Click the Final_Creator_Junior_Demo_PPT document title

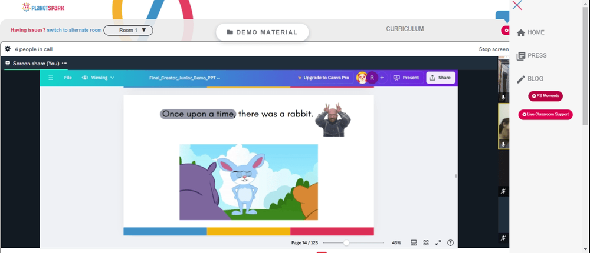pyautogui.click(x=184, y=78)
